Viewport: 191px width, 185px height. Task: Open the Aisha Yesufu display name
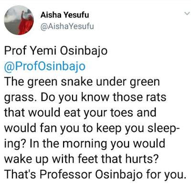64,15
